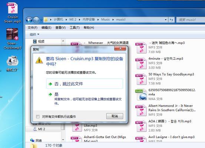Expand the 计算机 breadcrumb arrow
This screenshot has height=148, width=205.
point(66,20)
